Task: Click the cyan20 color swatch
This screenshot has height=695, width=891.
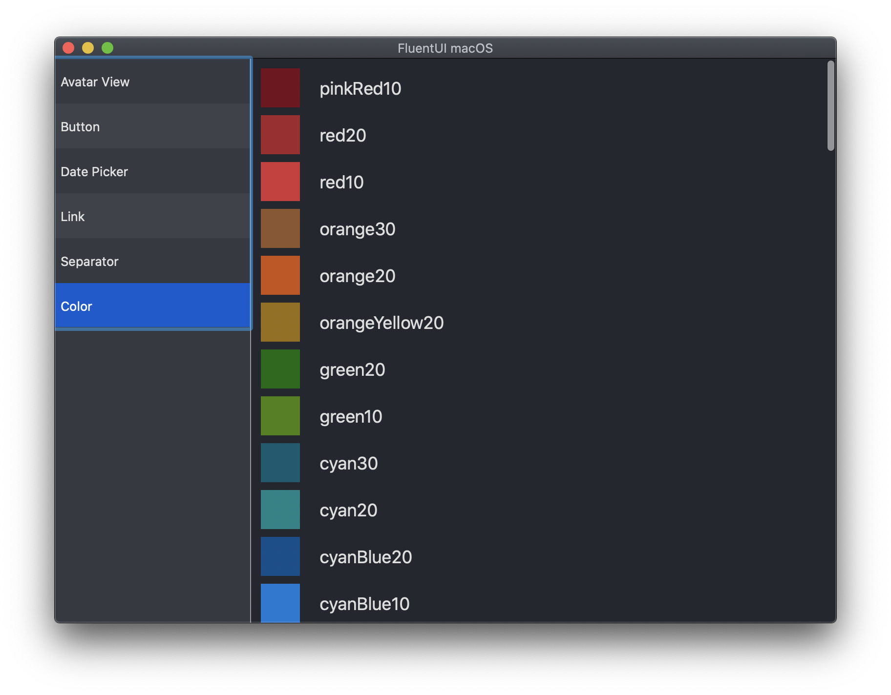Action: tap(280, 510)
